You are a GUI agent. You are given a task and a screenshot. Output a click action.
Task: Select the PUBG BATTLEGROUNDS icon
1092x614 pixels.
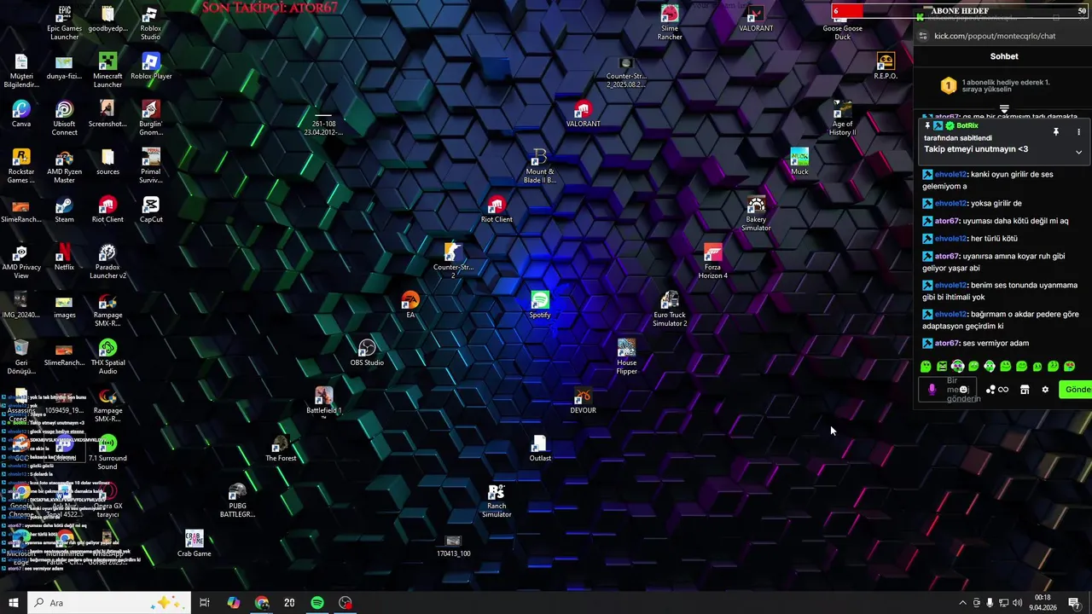tap(237, 500)
